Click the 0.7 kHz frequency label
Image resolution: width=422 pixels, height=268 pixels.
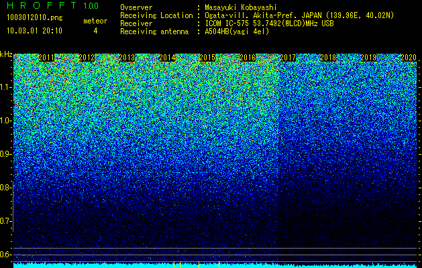(x=5, y=221)
